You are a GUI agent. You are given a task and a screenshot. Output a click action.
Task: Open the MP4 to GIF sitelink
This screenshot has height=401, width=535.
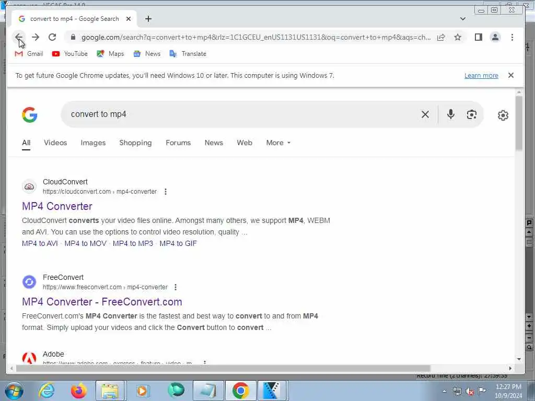(x=178, y=243)
